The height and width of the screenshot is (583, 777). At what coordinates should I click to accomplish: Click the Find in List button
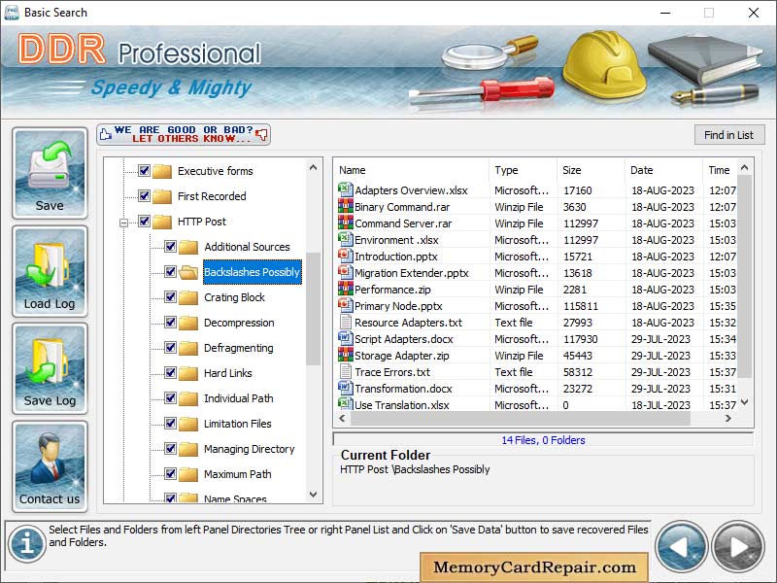click(729, 135)
